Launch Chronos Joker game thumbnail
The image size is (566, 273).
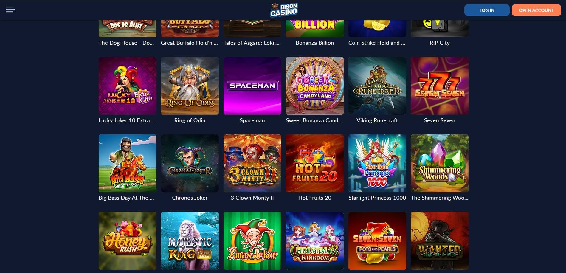(190, 163)
